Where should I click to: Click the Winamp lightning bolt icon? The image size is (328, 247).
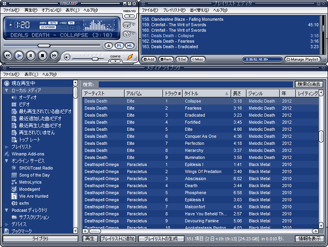tap(130, 57)
